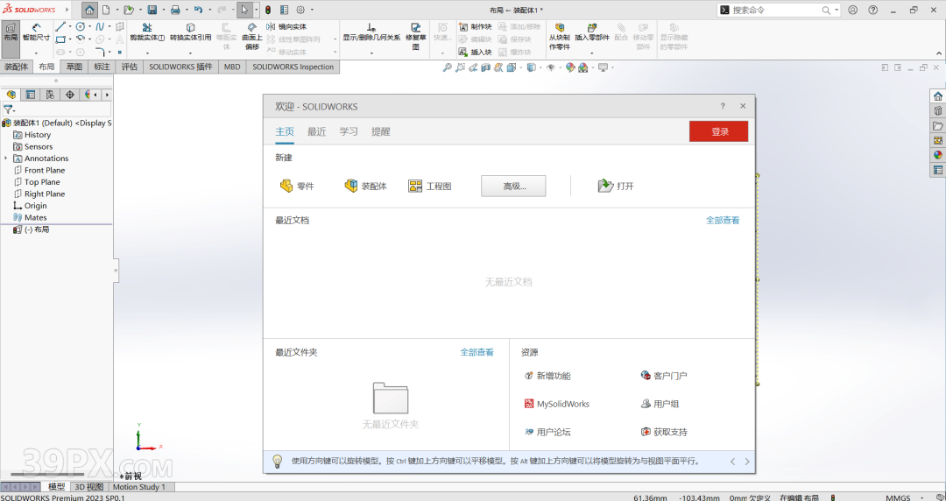The image size is (946, 501).
Task: Expand the Annotations tree node
Action: pos(6,159)
